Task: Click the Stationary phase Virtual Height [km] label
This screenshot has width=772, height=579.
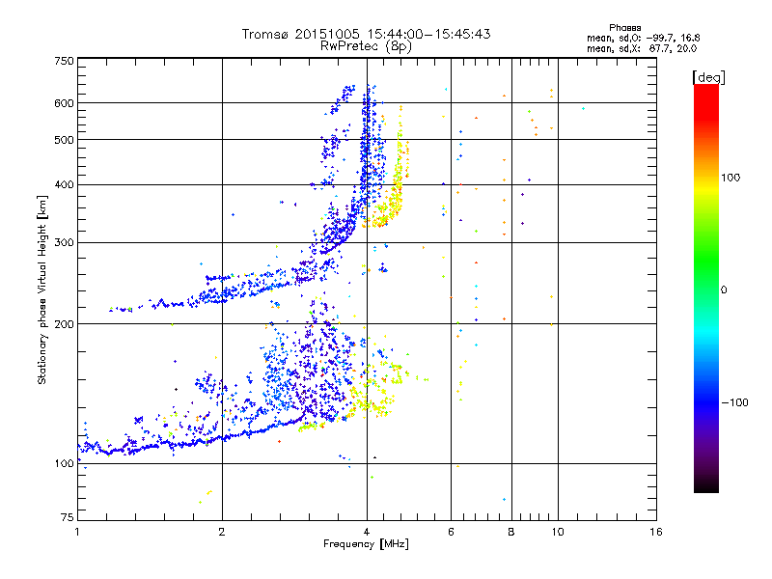Action: [42, 290]
